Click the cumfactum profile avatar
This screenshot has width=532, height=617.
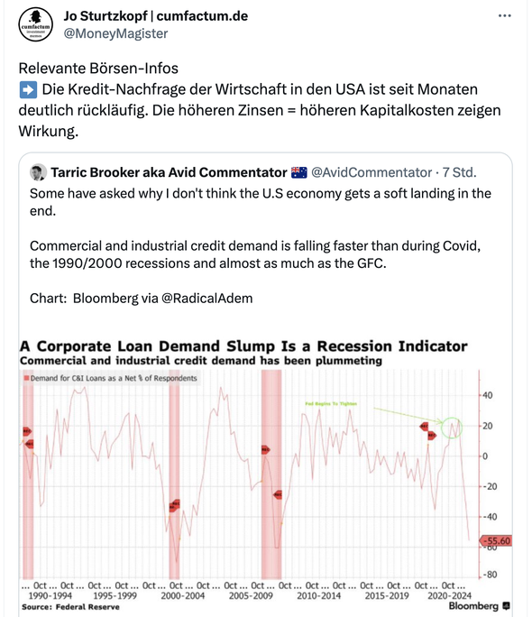(36, 24)
